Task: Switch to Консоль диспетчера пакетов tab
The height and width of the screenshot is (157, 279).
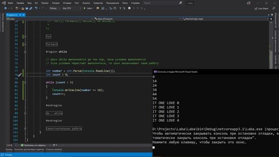Action: pos(29,149)
